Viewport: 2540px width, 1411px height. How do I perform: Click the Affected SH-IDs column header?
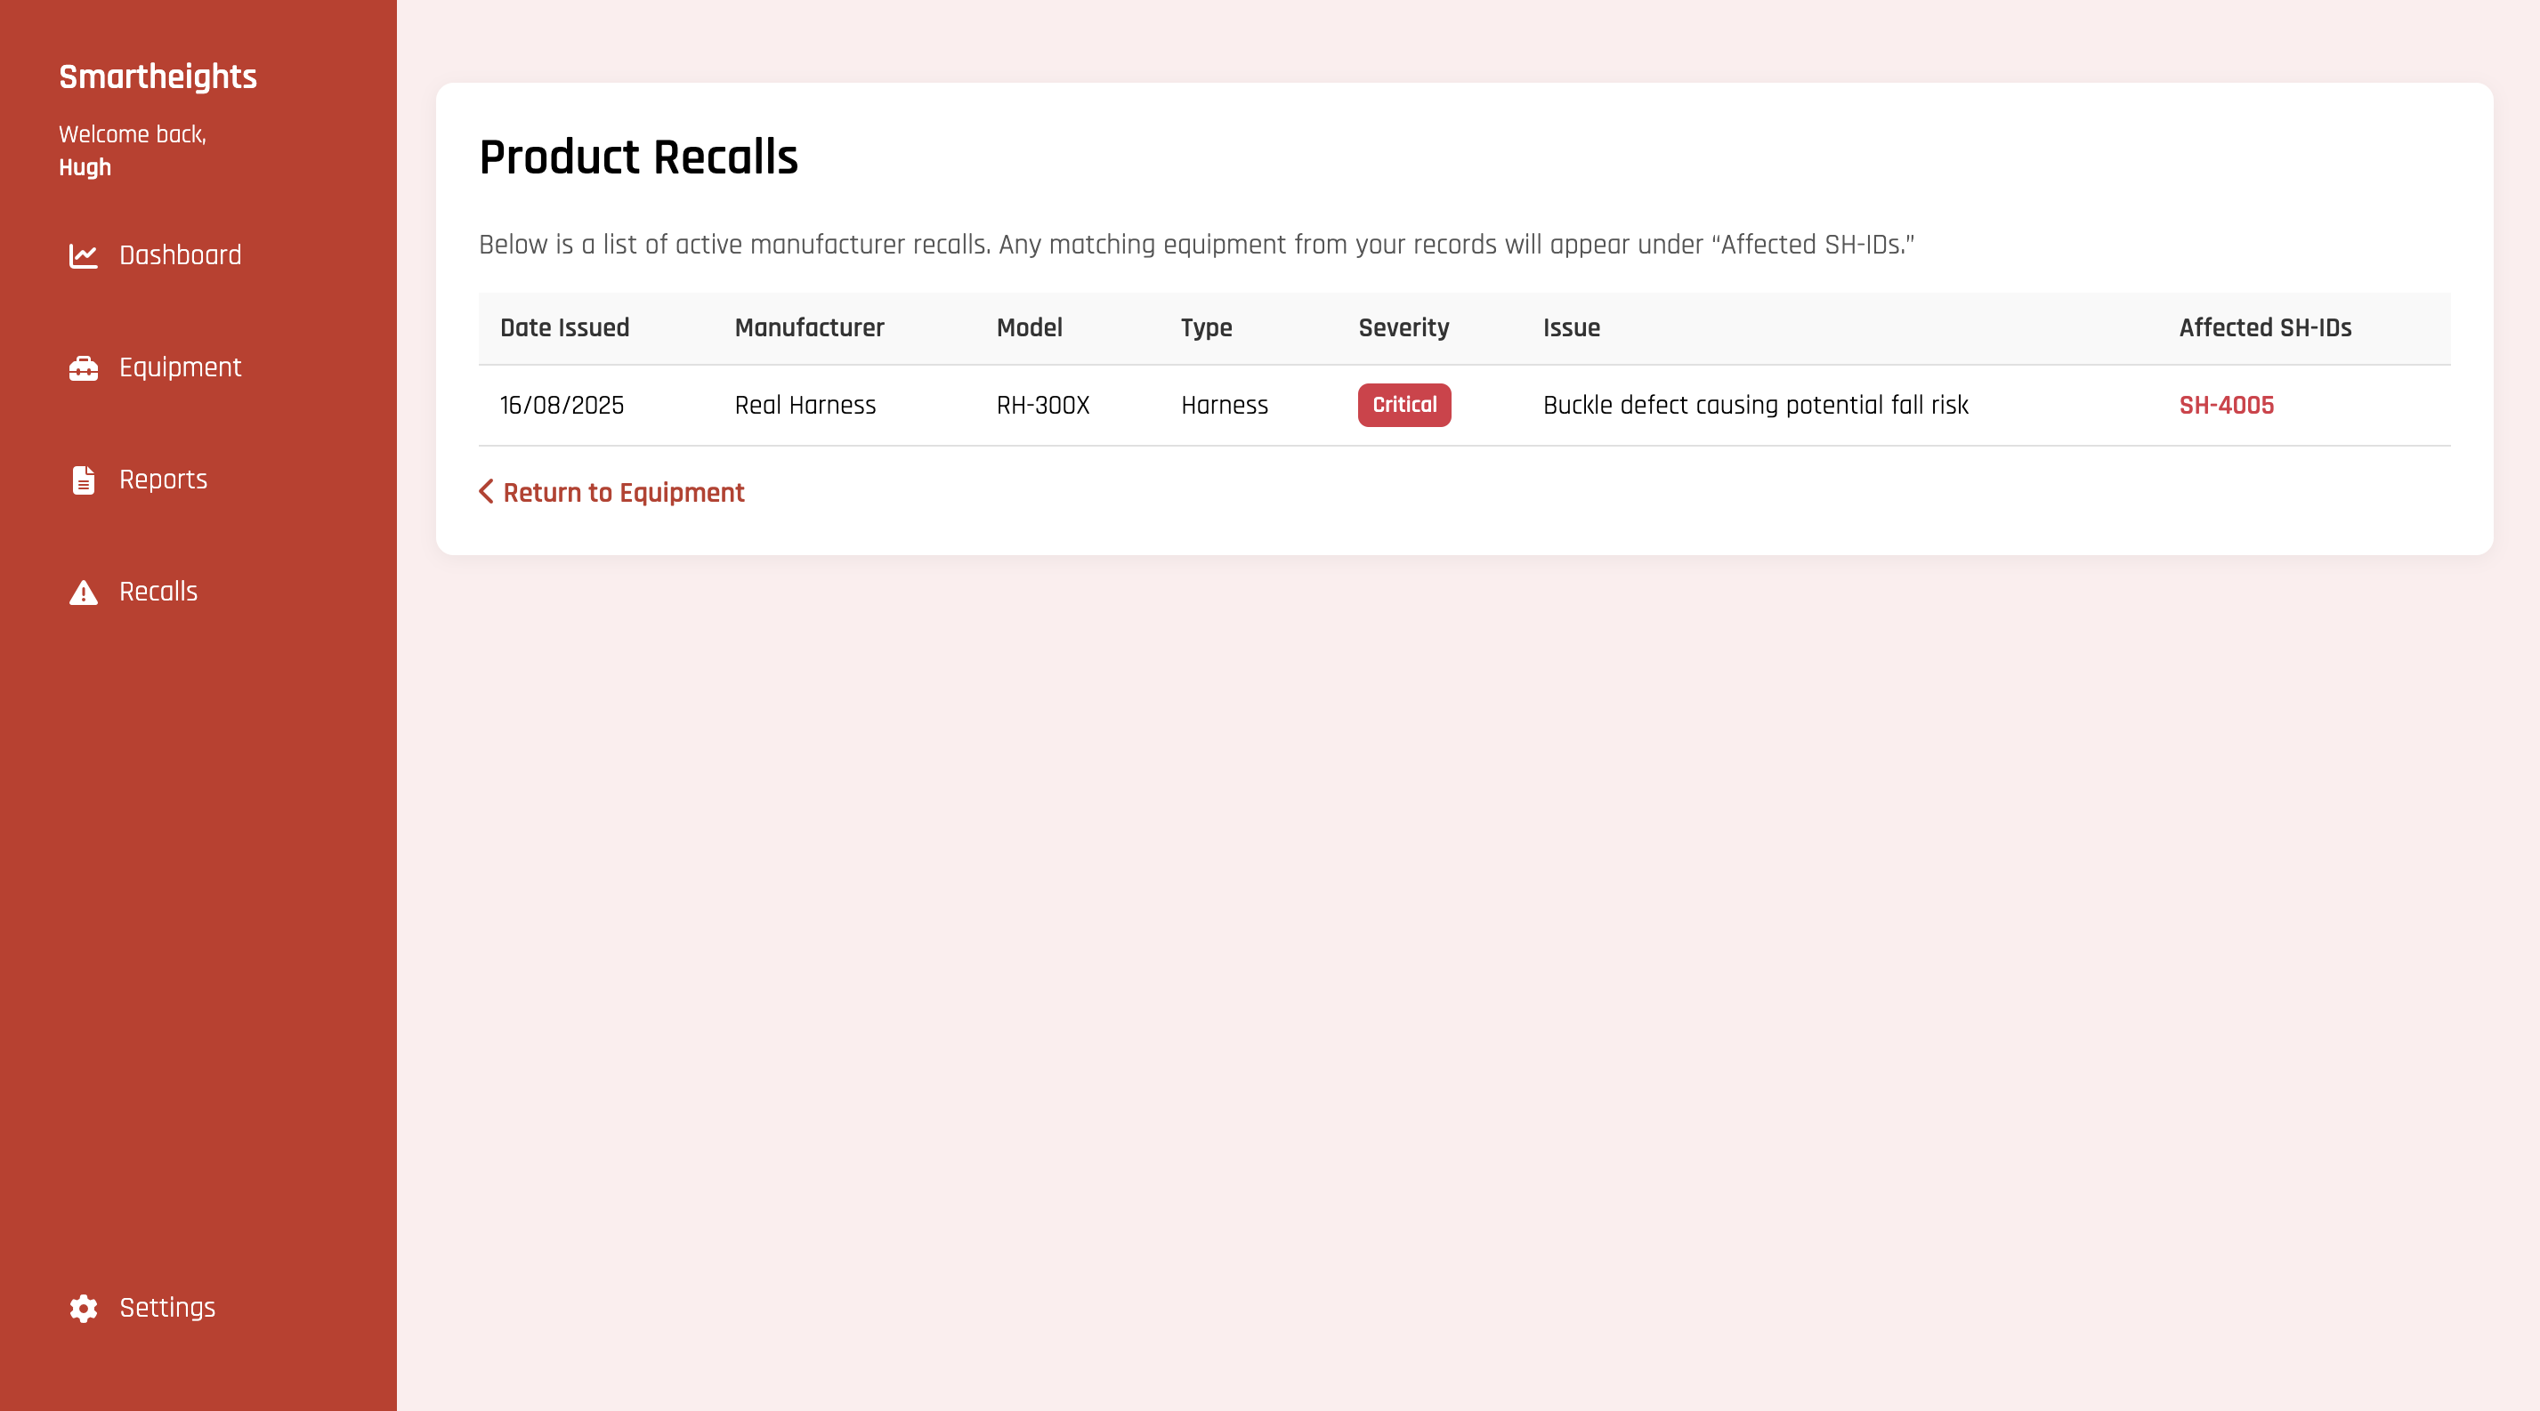(2264, 328)
